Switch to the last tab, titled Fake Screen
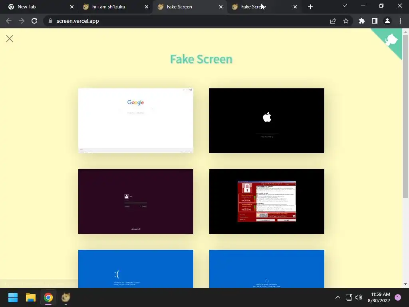 tap(261, 7)
